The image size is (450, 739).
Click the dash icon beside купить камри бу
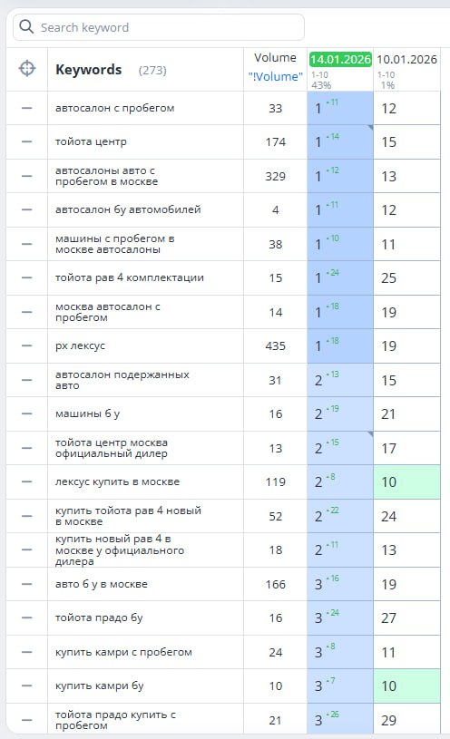[27, 686]
